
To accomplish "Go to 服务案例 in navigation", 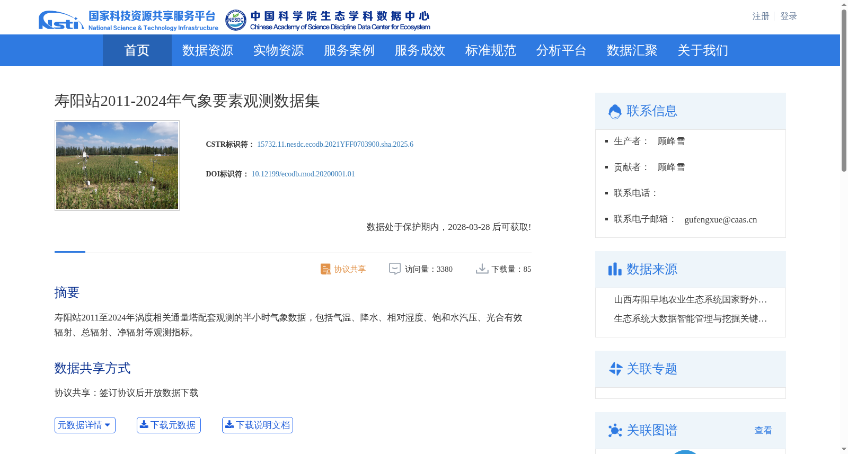I will tap(349, 50).
